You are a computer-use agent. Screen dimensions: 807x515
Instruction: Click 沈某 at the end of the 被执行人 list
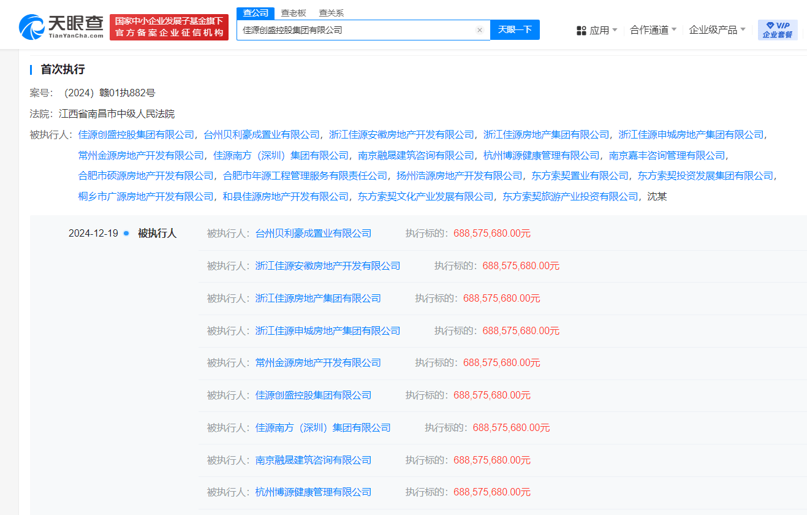(657, 197)
